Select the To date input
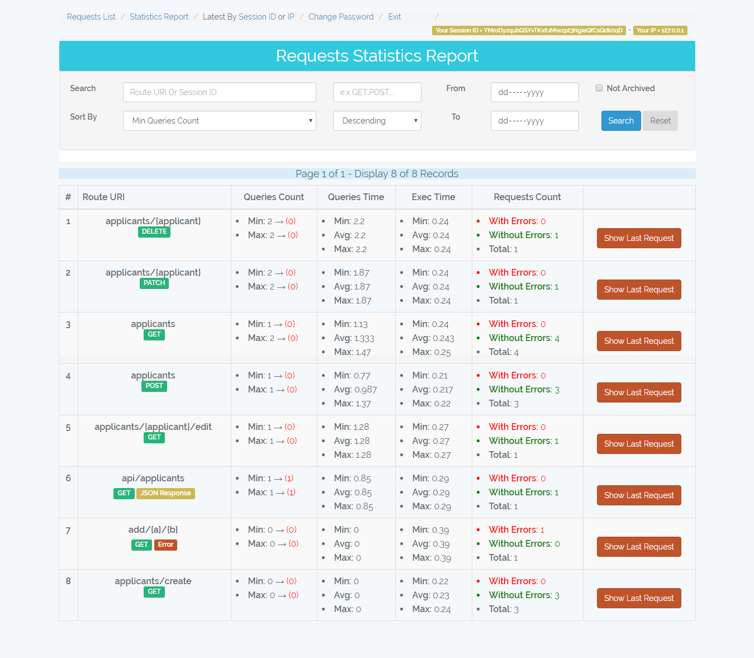The height and width of the screenshot is (658, 754). (534, 121)
